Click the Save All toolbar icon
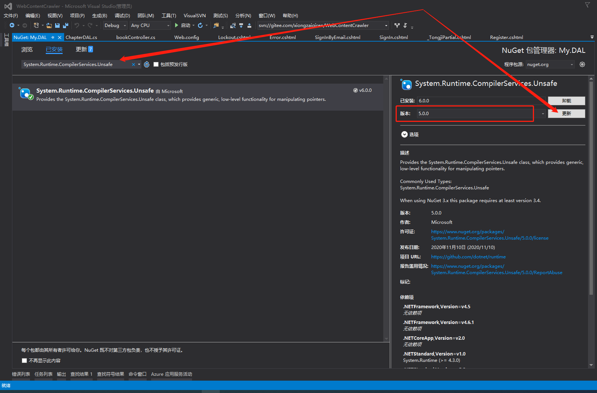 coord(66,25)
